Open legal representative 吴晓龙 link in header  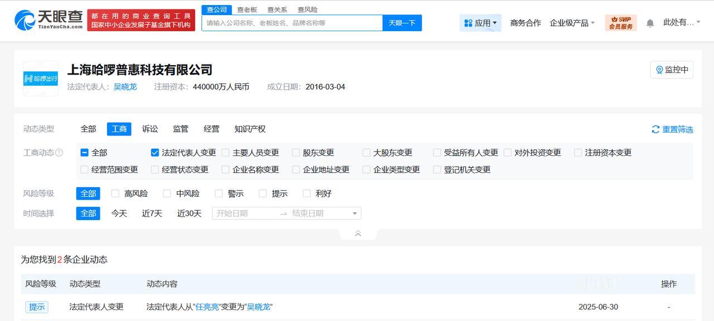tap(125, 87)
